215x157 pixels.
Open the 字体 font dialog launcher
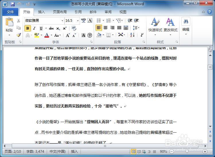[91, 42]
